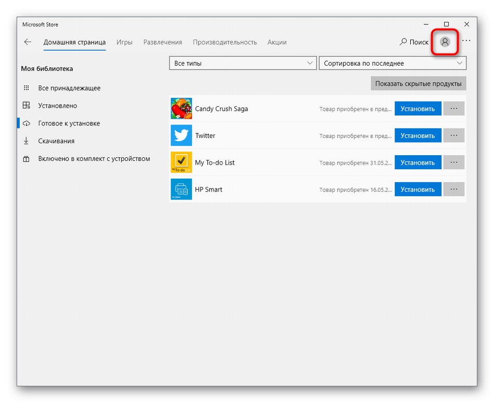
Task: Select Установлено in the sidebar
Action: [x=57, y=106]
